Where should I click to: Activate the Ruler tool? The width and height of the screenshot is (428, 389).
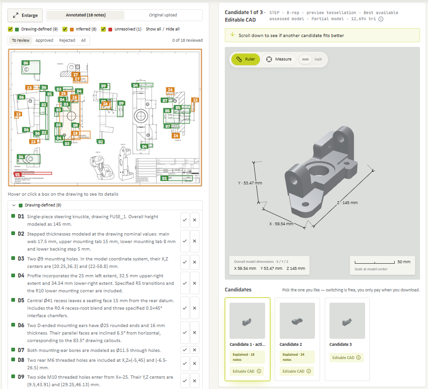(x=245, y=59)
